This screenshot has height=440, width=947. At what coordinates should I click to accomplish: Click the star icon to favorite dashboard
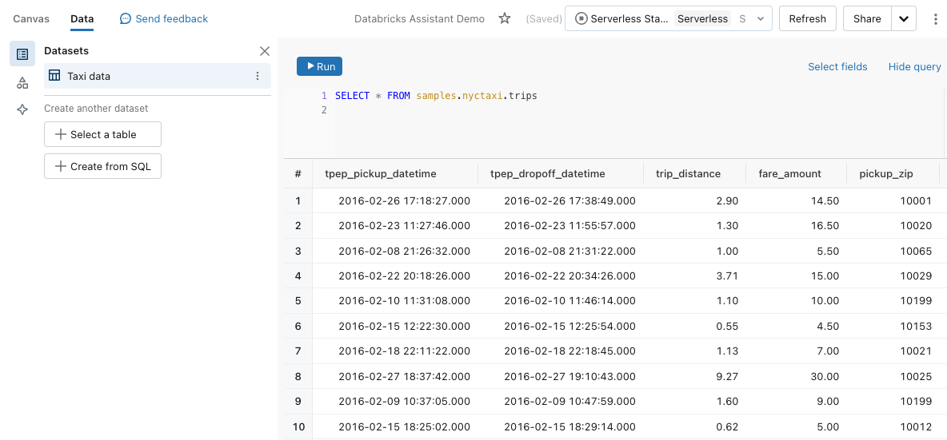pos(505,18)
